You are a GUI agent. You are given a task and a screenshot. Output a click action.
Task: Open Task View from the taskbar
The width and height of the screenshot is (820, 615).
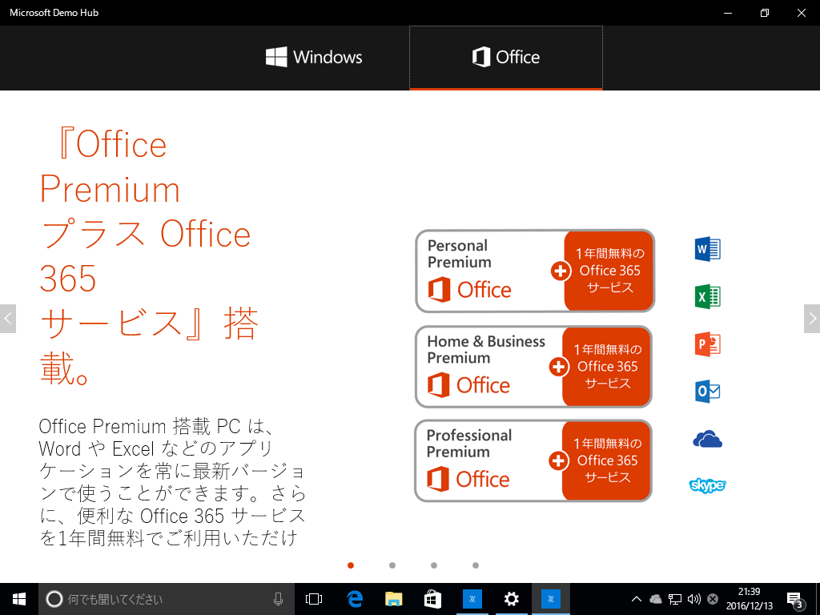point(314,599)
